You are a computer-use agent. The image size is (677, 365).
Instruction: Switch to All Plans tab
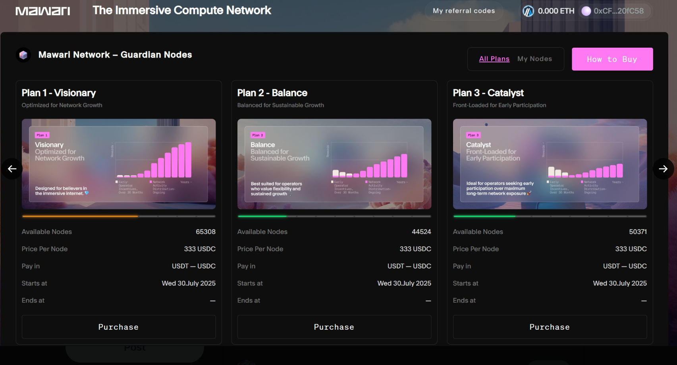click(494, 59)
